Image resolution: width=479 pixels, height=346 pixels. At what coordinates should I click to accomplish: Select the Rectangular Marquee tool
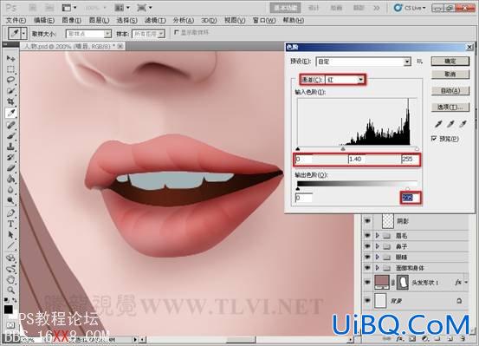coord(10,69)
